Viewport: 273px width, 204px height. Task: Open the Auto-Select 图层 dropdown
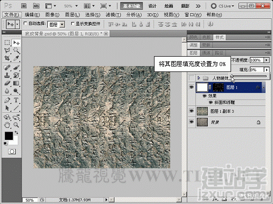click(62, 25)
